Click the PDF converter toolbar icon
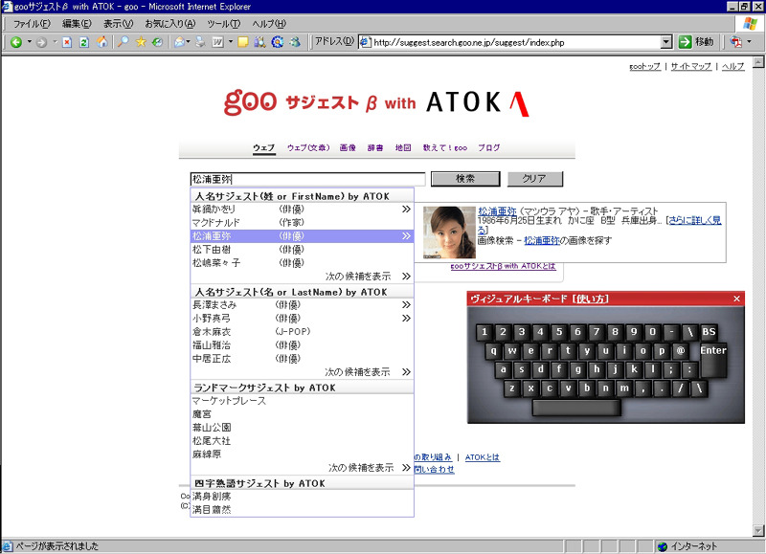The width and height of the screenshot is (766, 554). click(735, 42)
